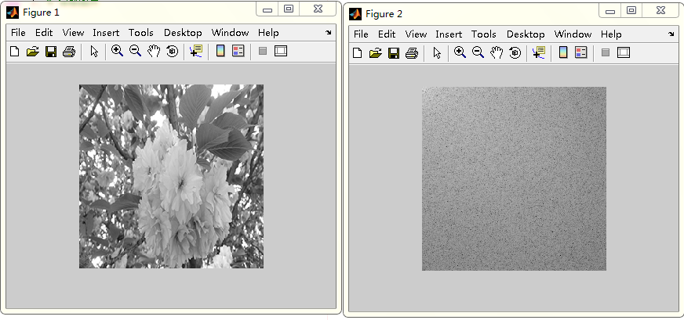684x320 pixels.
Task: Open Desktop menu in Figure 2
Action: [x=526, y=34]
